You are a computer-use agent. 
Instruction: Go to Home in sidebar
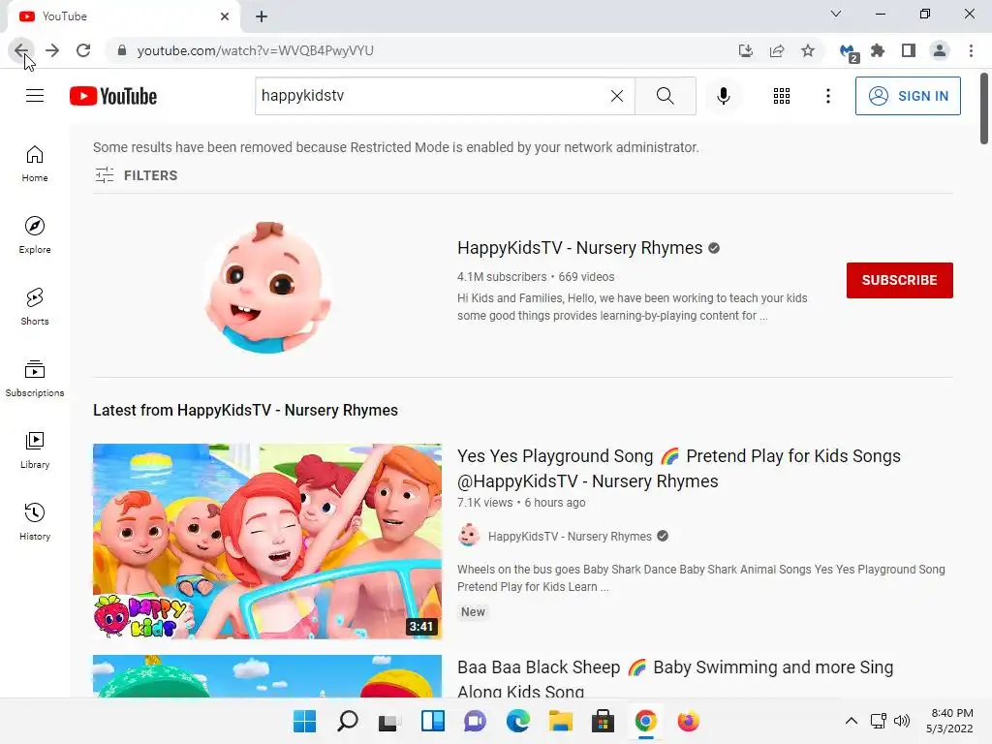point(35,164)
